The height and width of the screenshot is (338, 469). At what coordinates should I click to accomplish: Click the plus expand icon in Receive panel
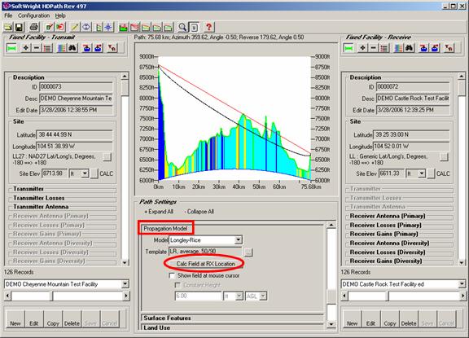(363, 48)
